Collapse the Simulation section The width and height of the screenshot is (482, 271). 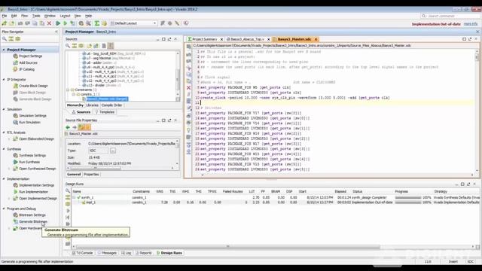(4, 109)
